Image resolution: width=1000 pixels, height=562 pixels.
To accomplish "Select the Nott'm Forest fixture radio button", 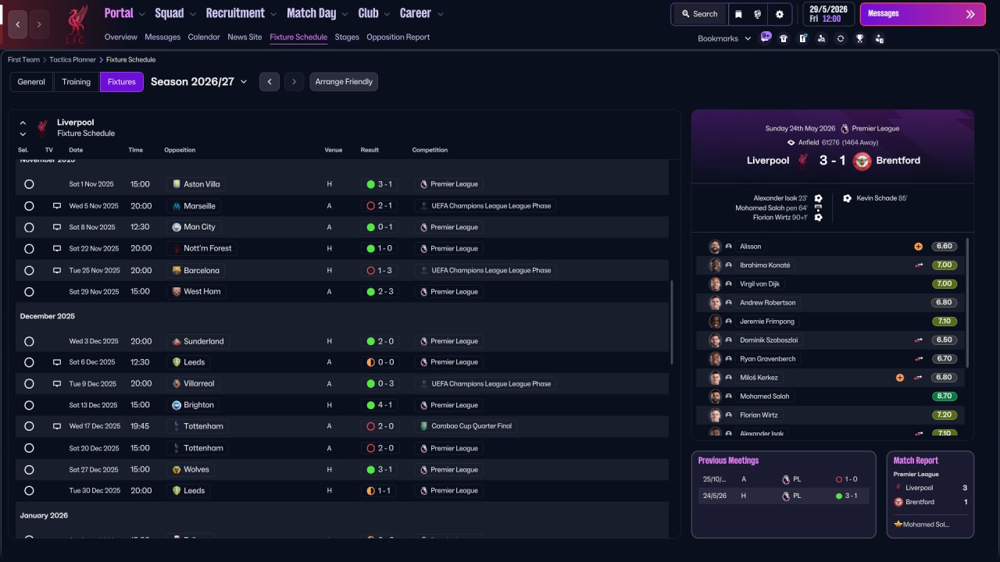I will click(x=29, y=249).
